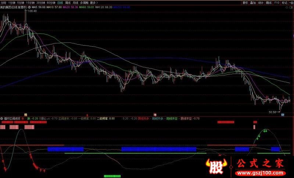Image resolution: width=294 pixels, height=178 pixels.
Task: Click the 财 event marker on time axis
Action: coord(283,115)
